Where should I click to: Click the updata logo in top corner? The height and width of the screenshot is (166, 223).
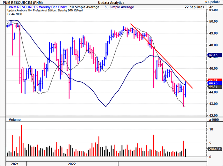213,2
